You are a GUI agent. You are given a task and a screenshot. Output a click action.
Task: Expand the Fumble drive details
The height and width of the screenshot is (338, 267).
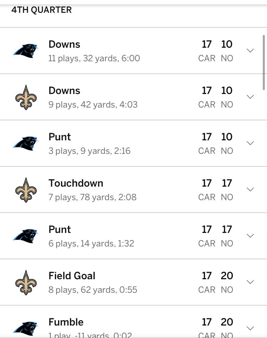[x=250, y=328]
